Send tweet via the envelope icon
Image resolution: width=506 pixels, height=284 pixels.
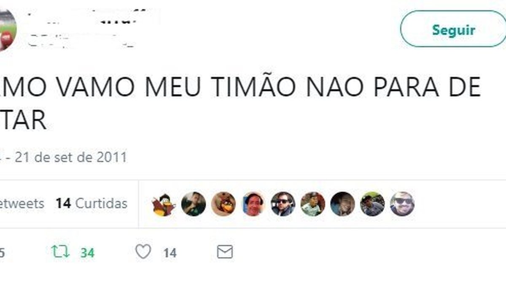point(225,252)
